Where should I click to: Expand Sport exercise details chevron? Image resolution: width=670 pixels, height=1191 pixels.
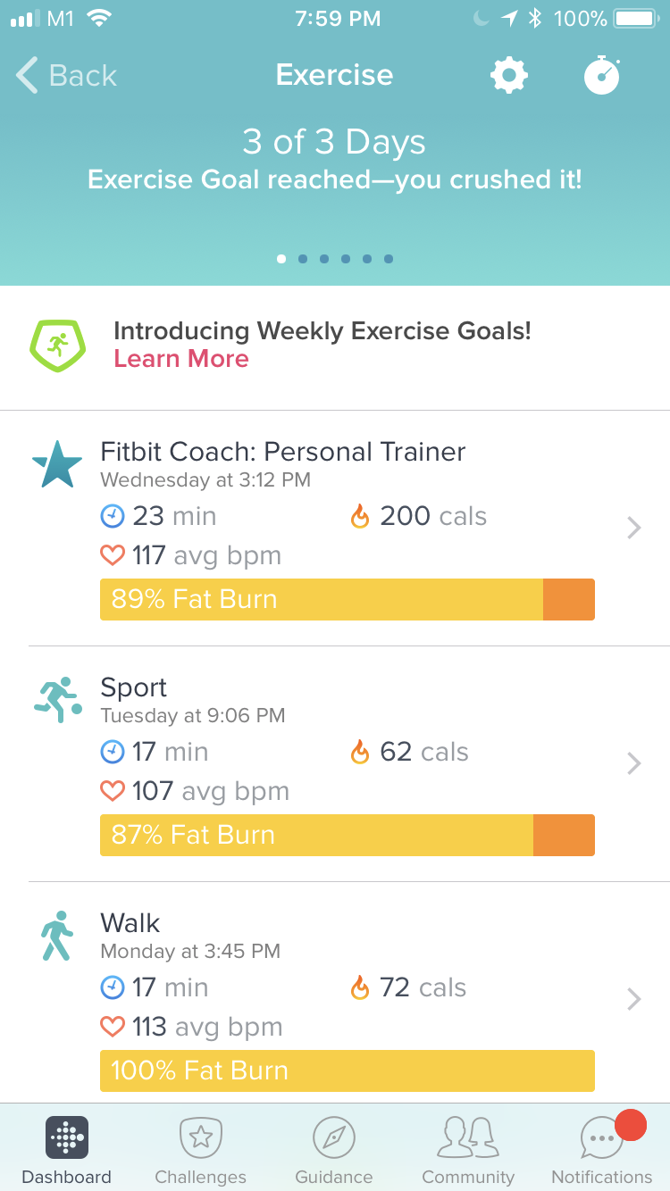pyautogui.click(x=634, y=763)
